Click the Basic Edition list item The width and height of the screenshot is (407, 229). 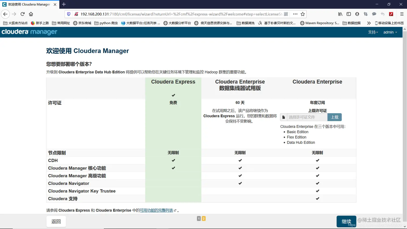point(297,132)
